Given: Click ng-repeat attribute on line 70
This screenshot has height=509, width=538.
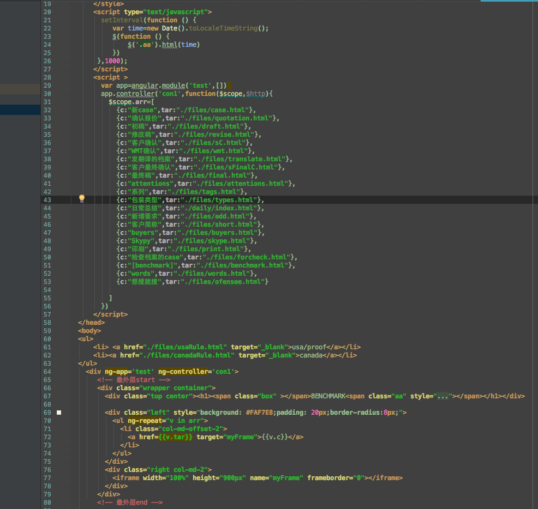Looking at the screenshot, I should [145, 421].
